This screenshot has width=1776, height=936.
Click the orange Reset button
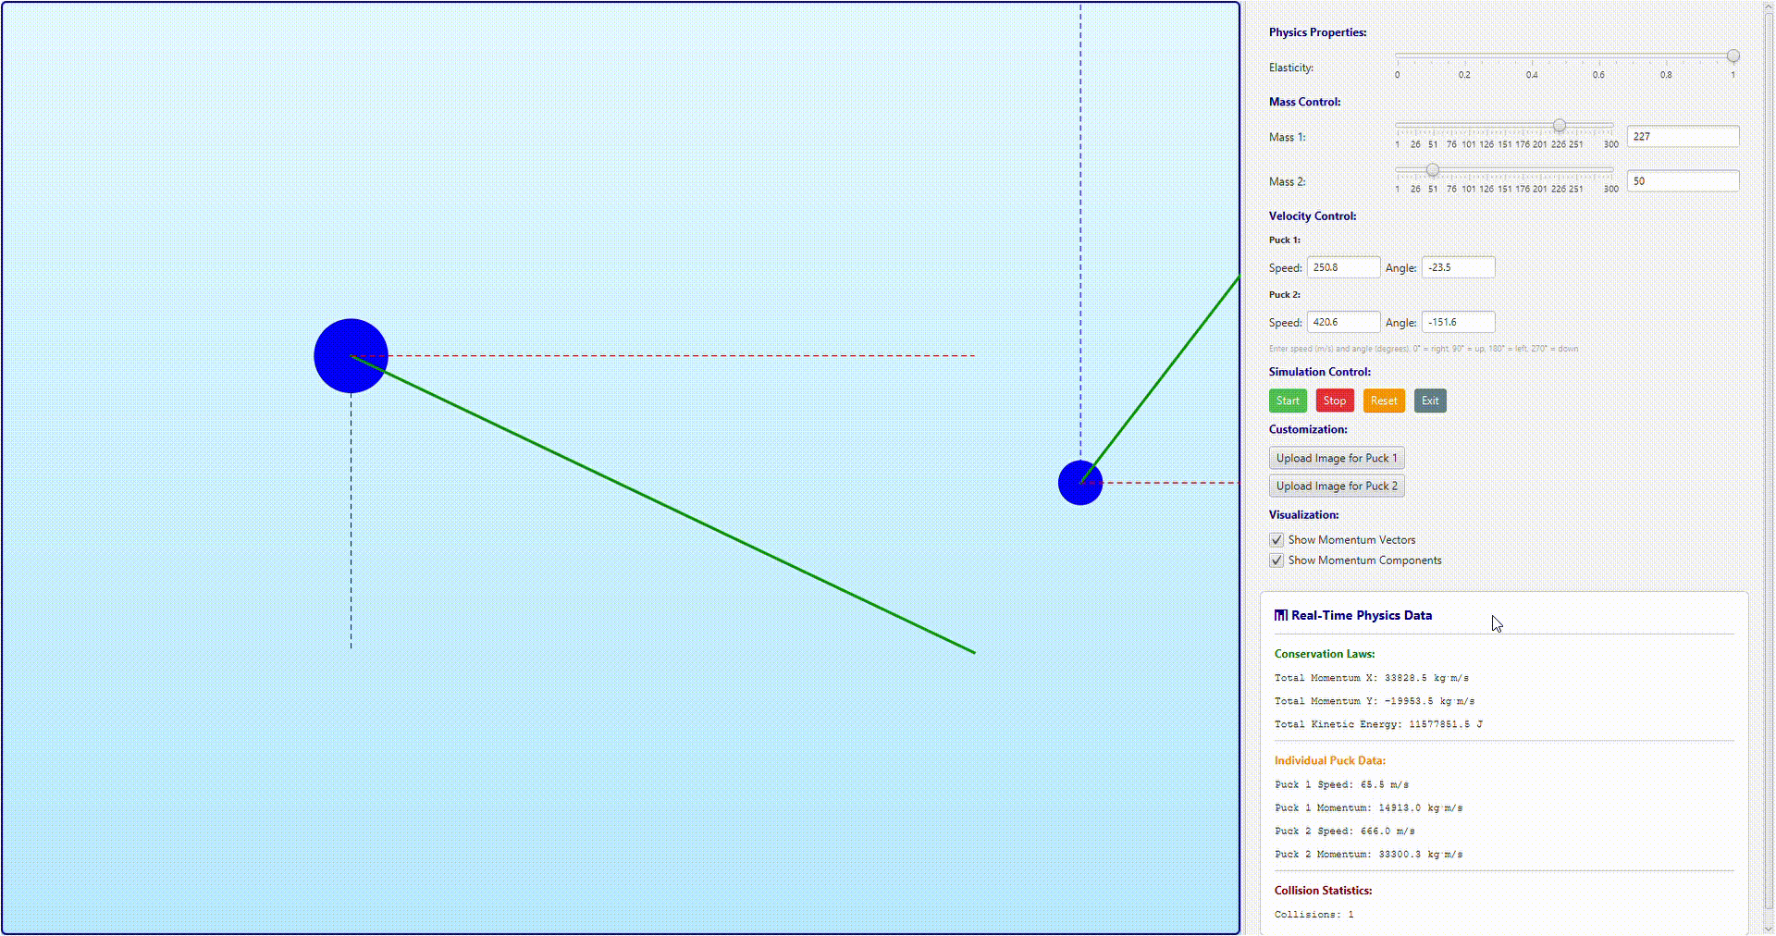click(x=1384, y=400)
